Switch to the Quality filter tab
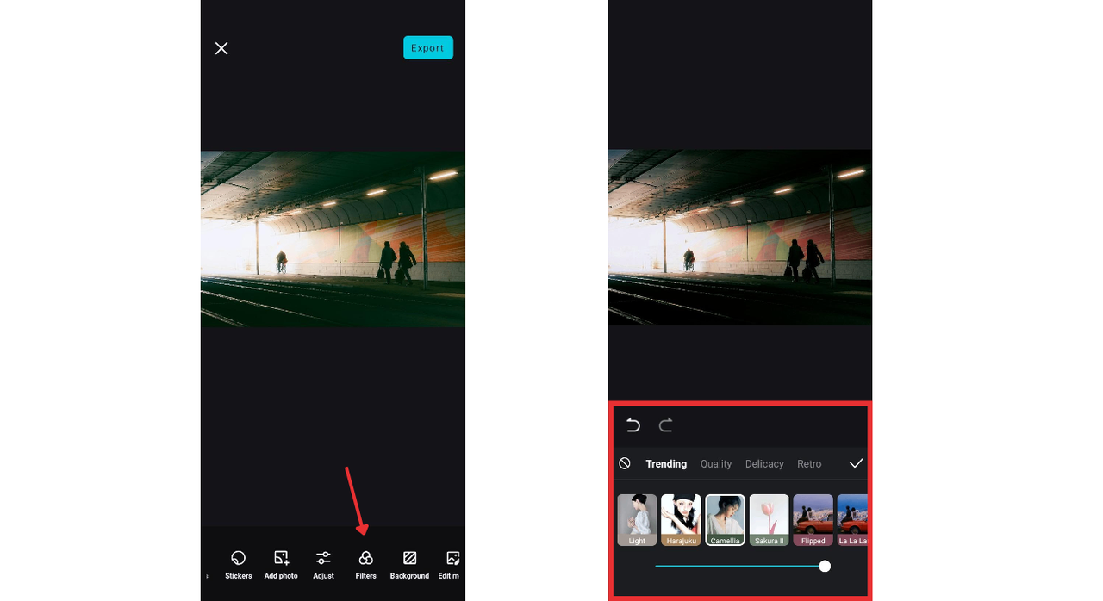Screen dimensions: 1103x601 [x=716, y=464]
